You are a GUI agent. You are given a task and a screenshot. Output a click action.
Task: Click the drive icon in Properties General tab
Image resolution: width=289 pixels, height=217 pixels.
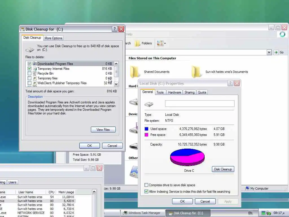[149, 104]
